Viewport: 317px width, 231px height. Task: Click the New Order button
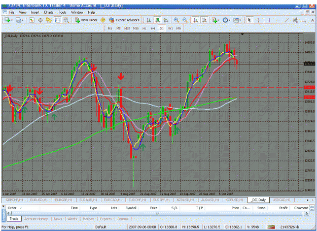pyautogui.click(x=87, y=20)
